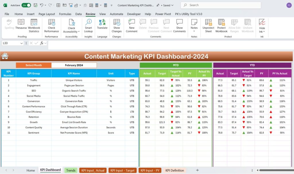Open the Power Pivot tab
Screen dimensions: 294x174
pos(163,14)
